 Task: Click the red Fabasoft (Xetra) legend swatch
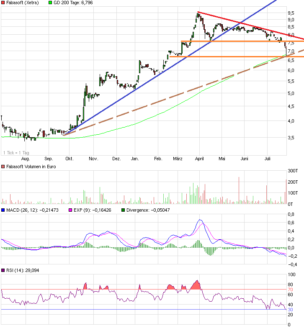(3, 3)
